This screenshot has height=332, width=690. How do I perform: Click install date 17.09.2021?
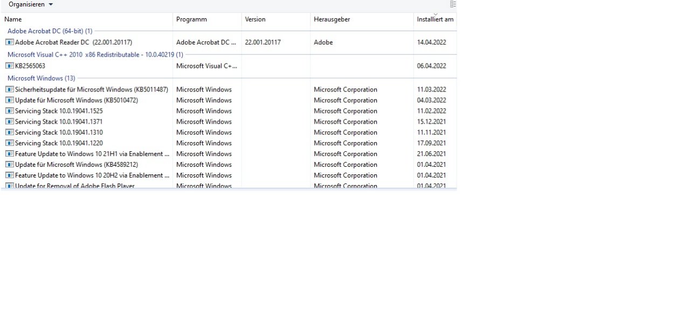tap(431, 143)
